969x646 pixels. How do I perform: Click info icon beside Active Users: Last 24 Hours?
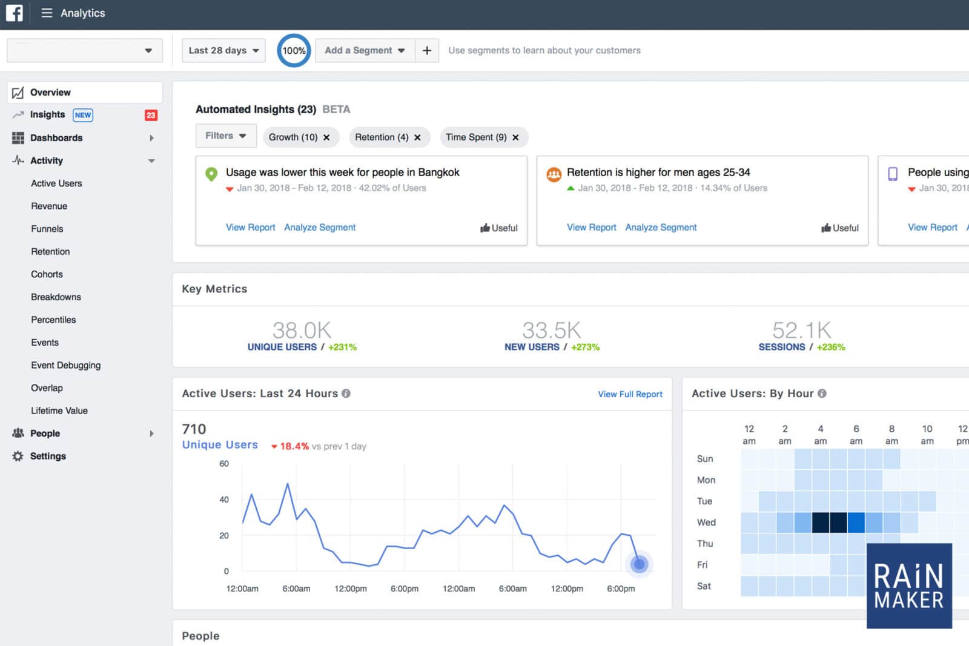(346, 394)
